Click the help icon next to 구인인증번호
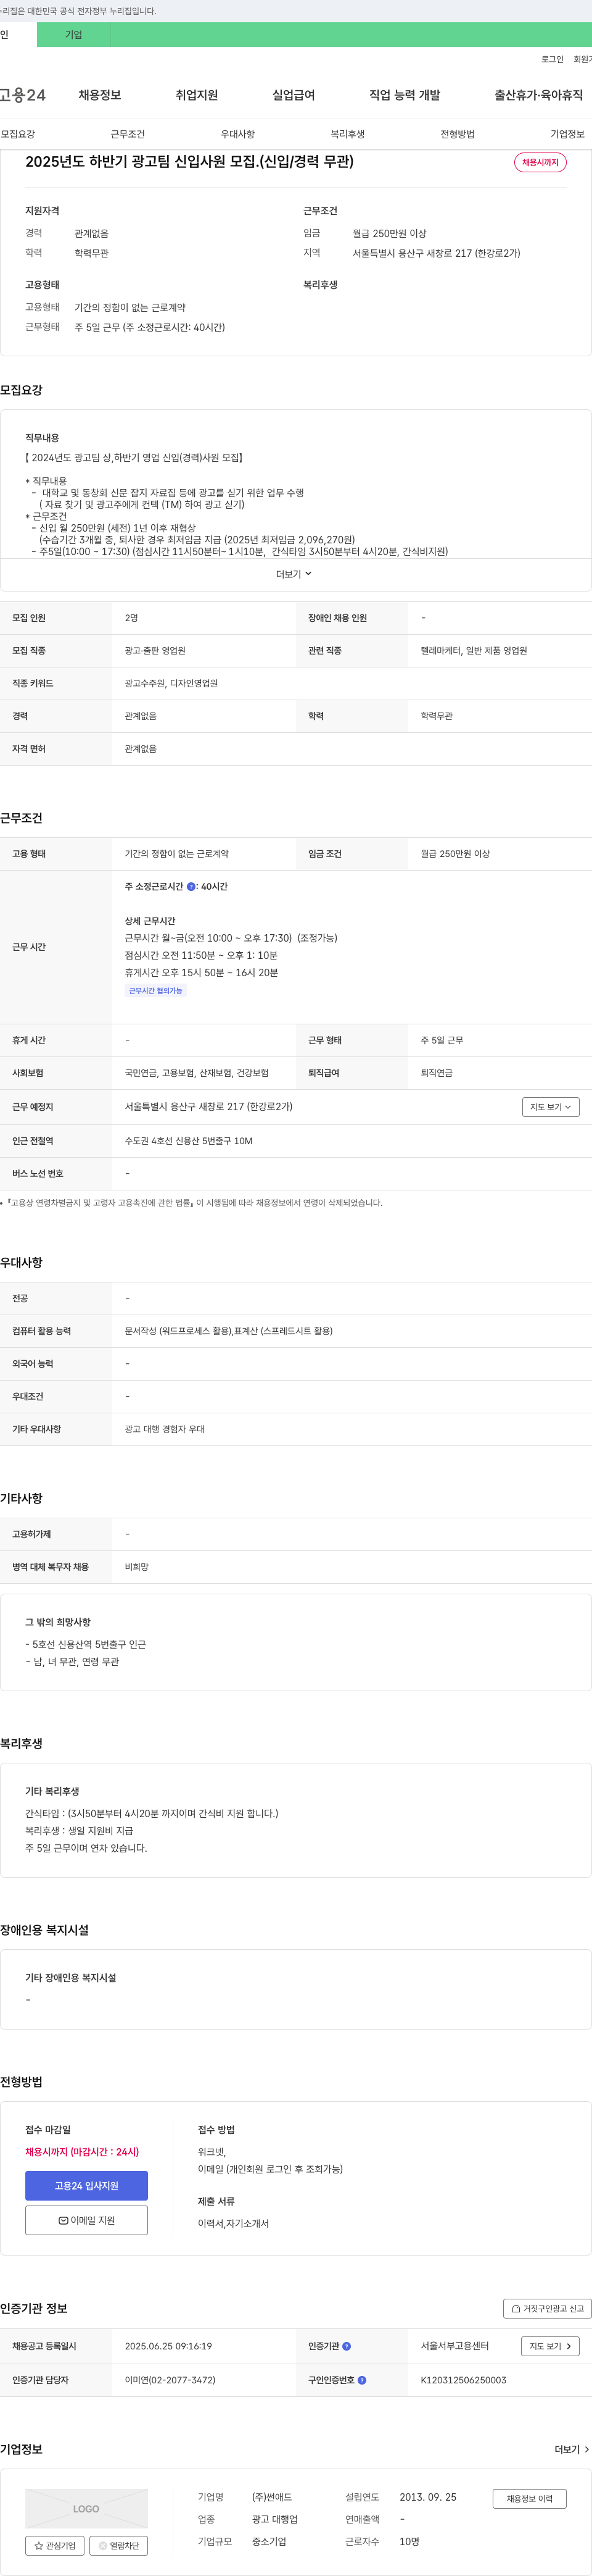The image size is (592, 2576). pyautogui.click(x=361, y=2380)
